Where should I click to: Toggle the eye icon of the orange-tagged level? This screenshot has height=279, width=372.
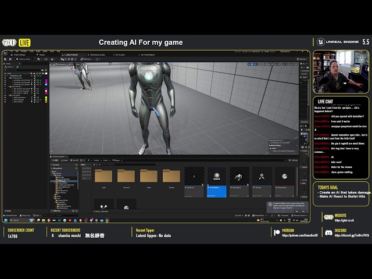click(x=5, y=102)
